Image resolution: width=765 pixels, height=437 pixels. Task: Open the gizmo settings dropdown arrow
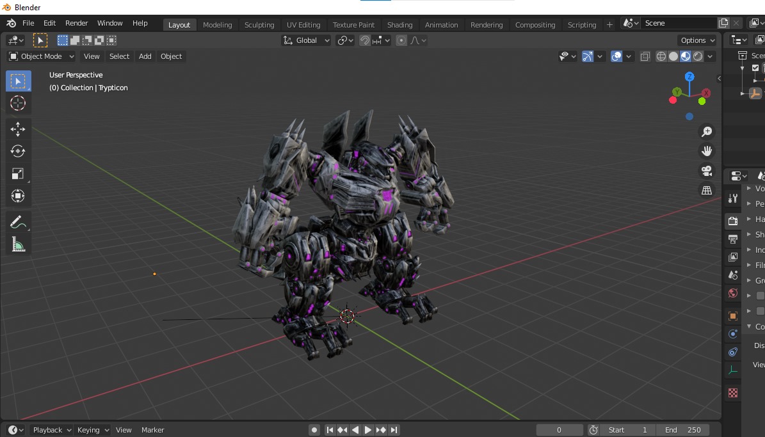tap(600, 56)
